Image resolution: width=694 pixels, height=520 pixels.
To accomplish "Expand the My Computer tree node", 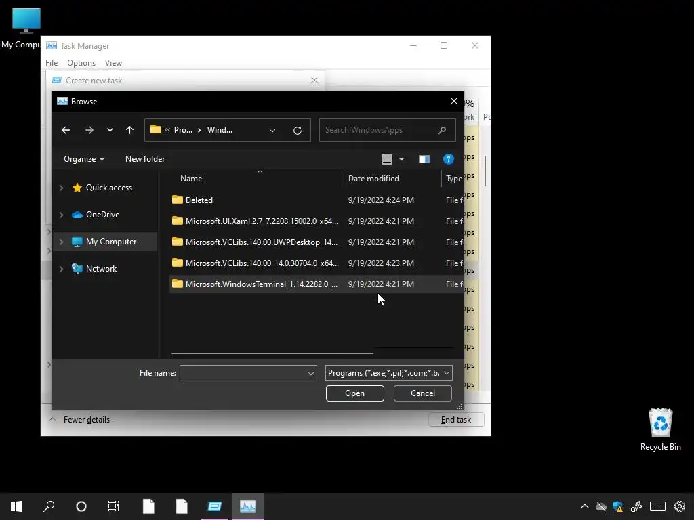I will [61, 242].
